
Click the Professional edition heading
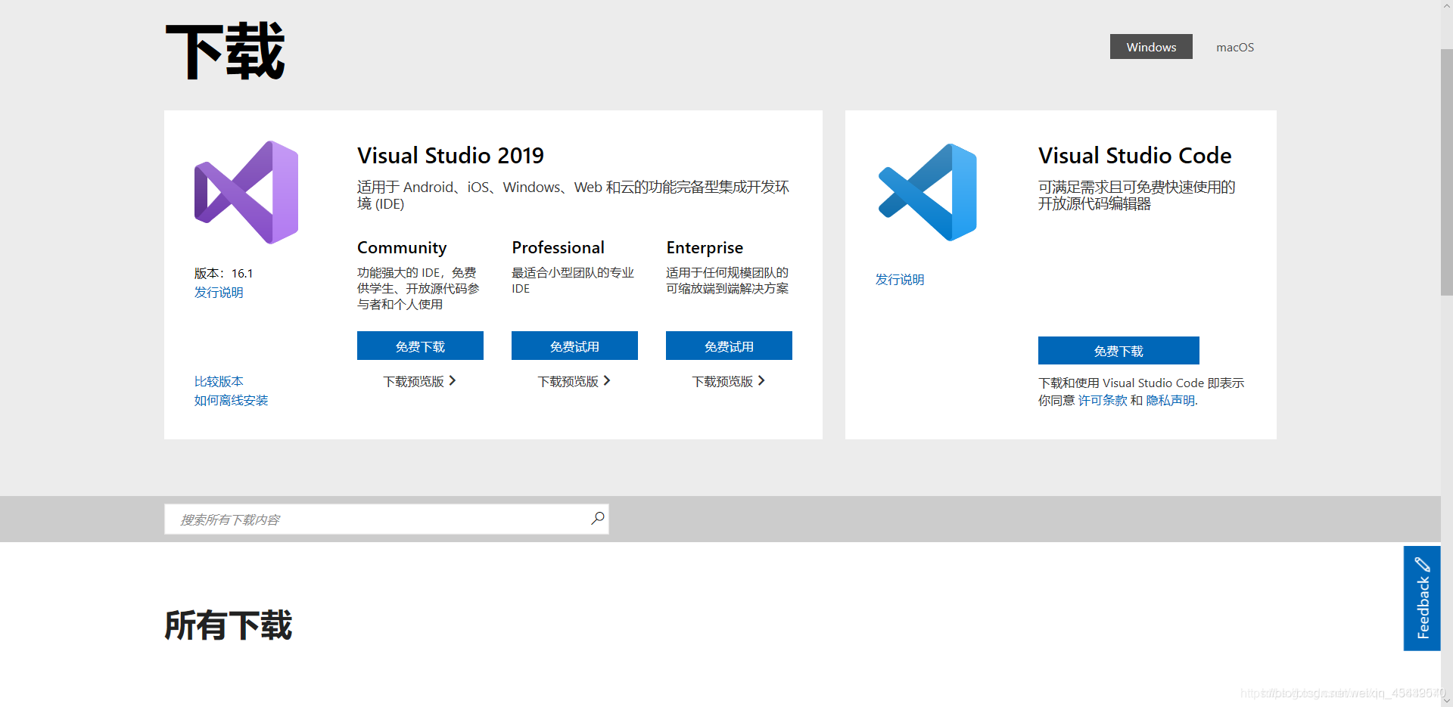(558, 247)
